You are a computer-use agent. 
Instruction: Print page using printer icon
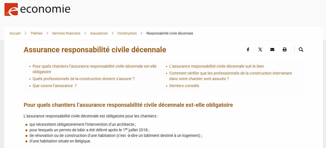tap(285, 50)
